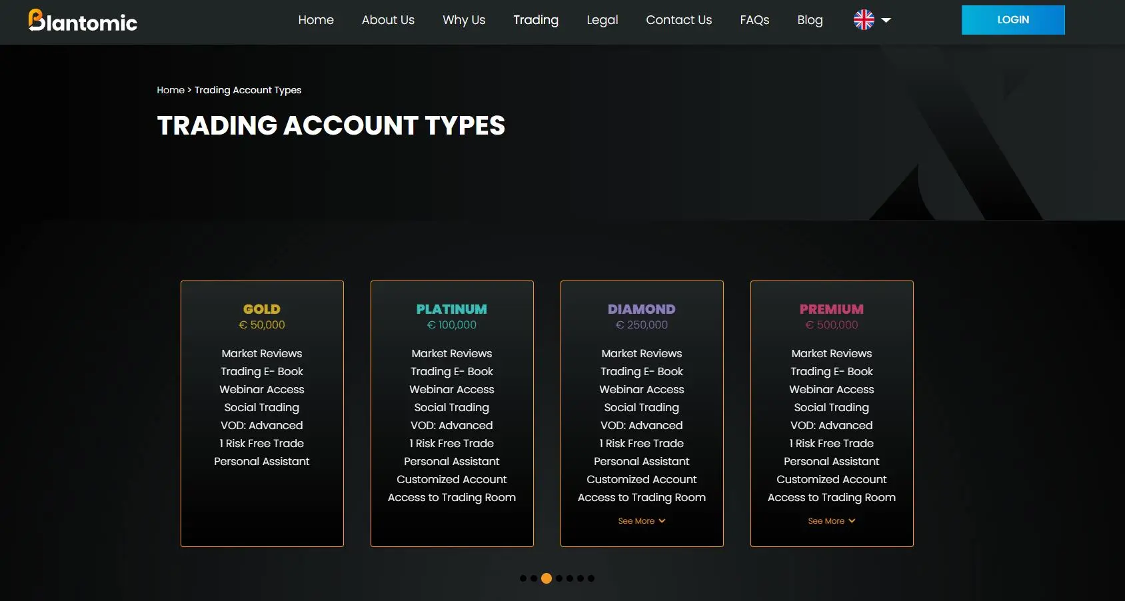Open the Contact Us page
The image size is (1125, 601).
point(679,20)
